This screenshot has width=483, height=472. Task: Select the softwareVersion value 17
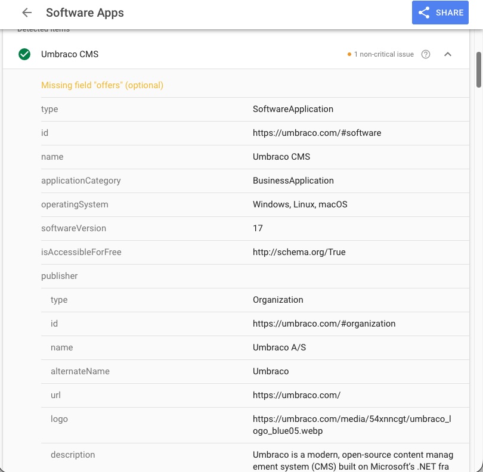pyautogui.click(x=258, y=228)
